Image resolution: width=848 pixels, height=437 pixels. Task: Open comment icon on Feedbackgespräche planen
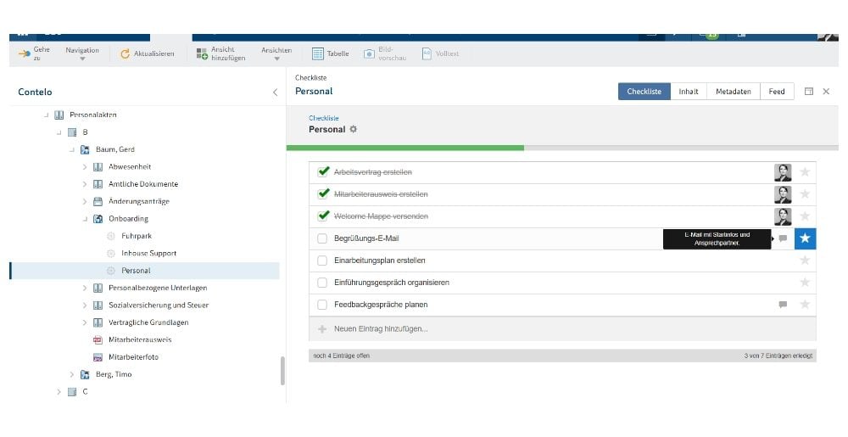coord(783,305)
